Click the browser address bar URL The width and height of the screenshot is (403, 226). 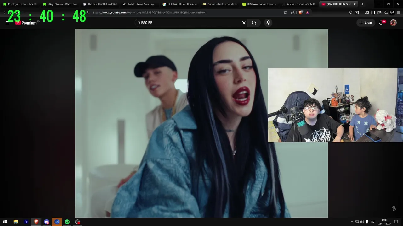(x=150, y=13)
